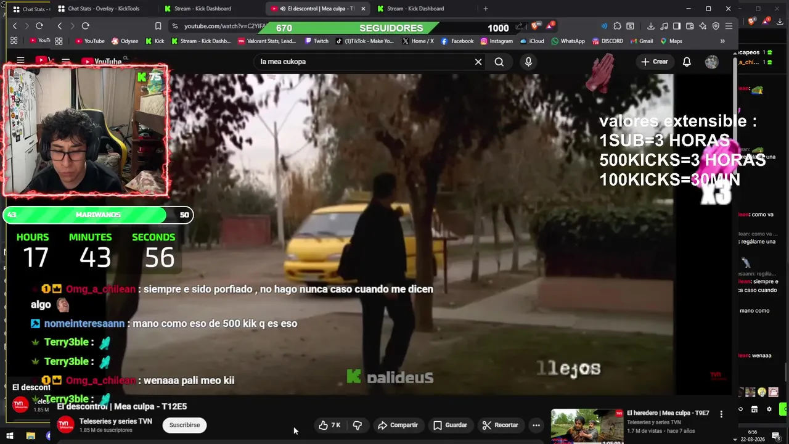This screenshot has height=444, width=789.
Task: Open the Odysee bookmark
Action: (125, 41)
